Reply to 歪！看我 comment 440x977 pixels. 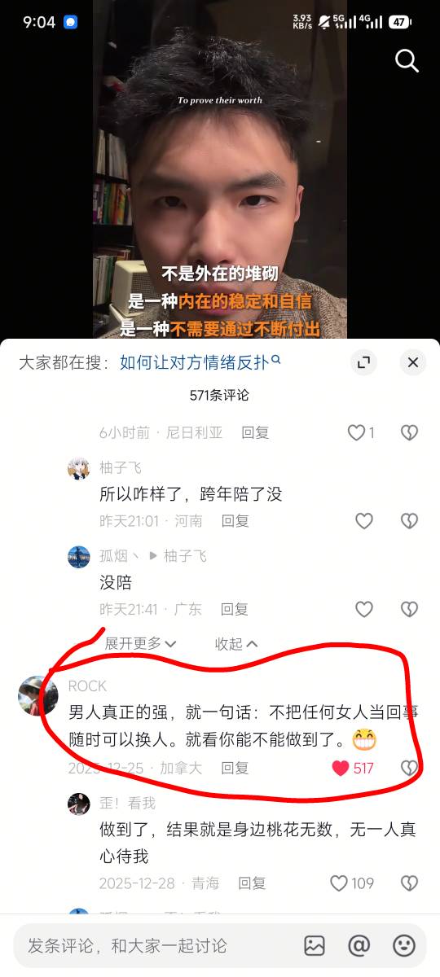click(x=252, y=883)
